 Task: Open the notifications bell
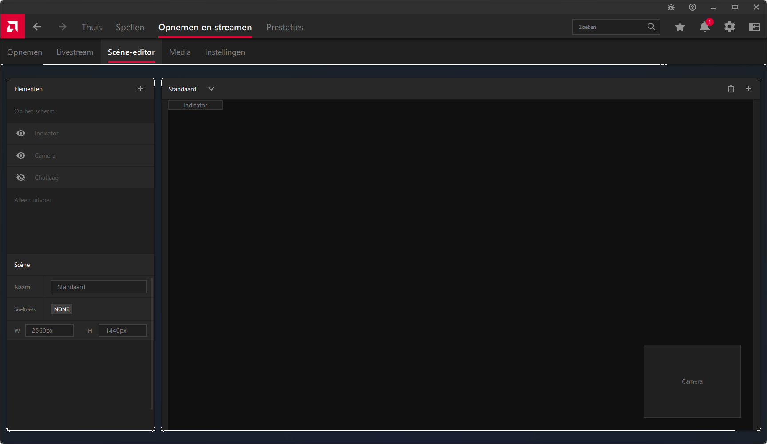coord(704,27)
